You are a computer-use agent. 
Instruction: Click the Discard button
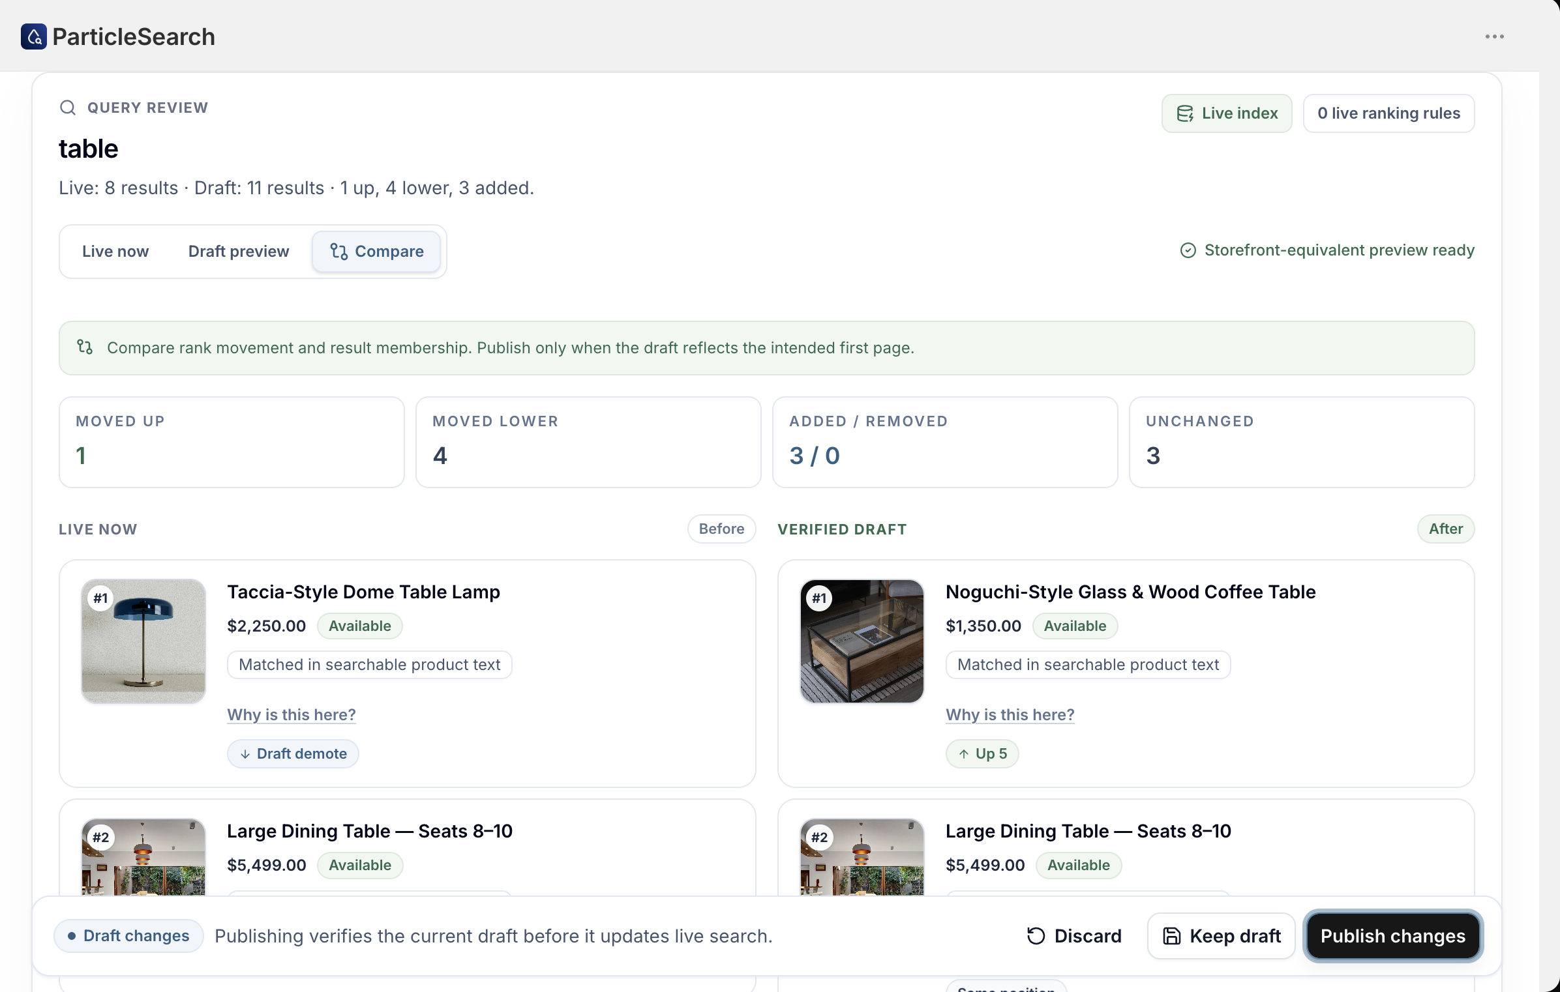tap(1073, 936)
